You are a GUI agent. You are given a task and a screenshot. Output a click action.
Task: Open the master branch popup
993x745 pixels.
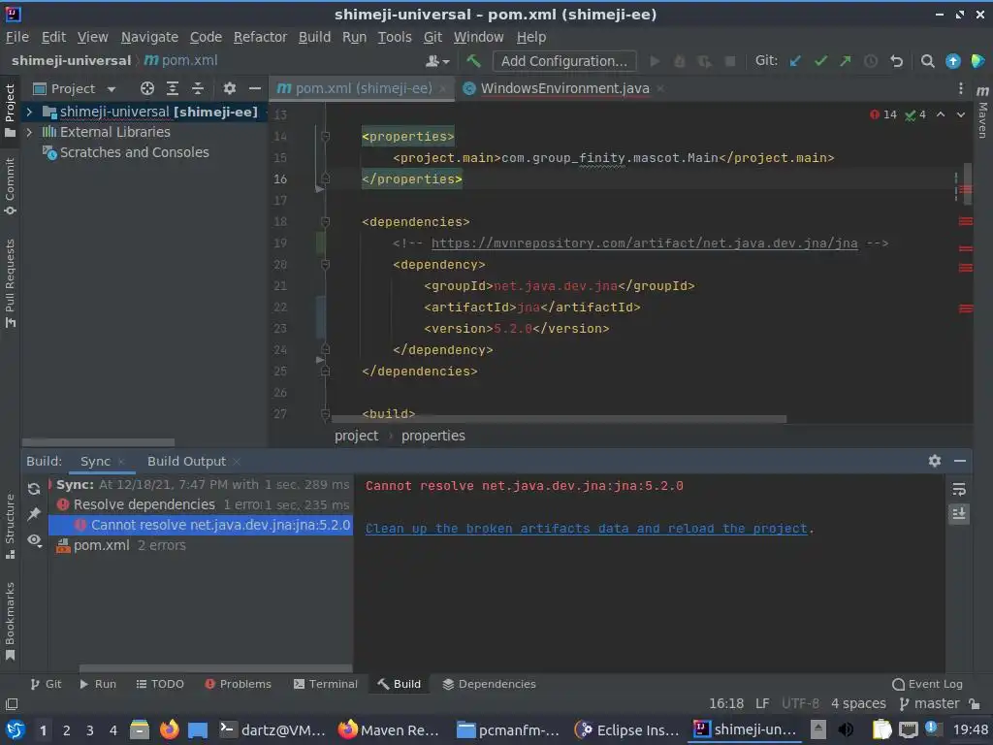click(929, 703)
